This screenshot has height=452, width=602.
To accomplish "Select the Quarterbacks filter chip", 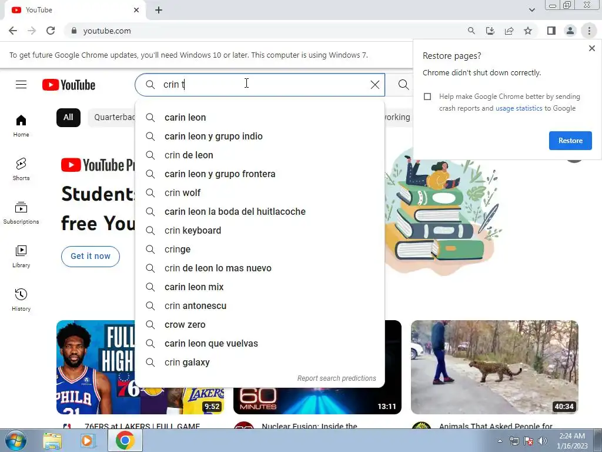I will pos(112,118).
